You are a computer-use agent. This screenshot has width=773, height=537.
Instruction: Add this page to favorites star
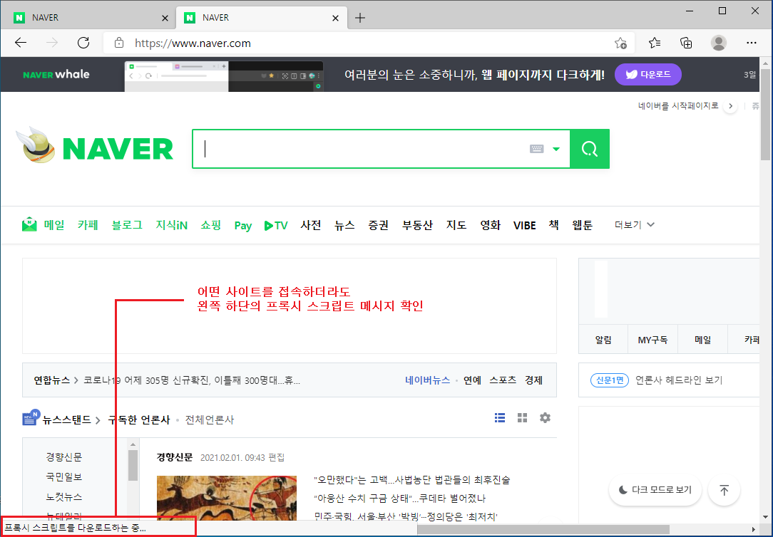620,43
